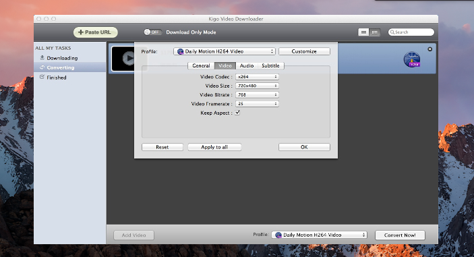Image resolution: width=474 pixels, height=257 pixels.
Task: Click the Converting cycle icon in sidebar
Action: point(42,67)
